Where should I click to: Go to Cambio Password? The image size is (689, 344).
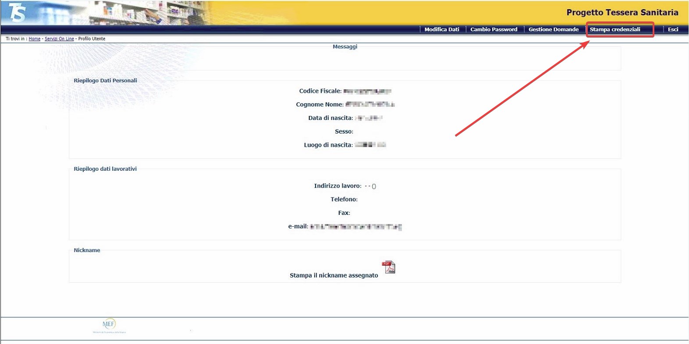click(x=494, y=29)
